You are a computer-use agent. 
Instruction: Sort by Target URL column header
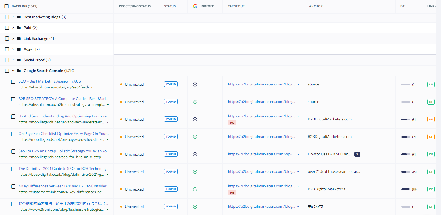pyautogui.click(x=237, y=6)
